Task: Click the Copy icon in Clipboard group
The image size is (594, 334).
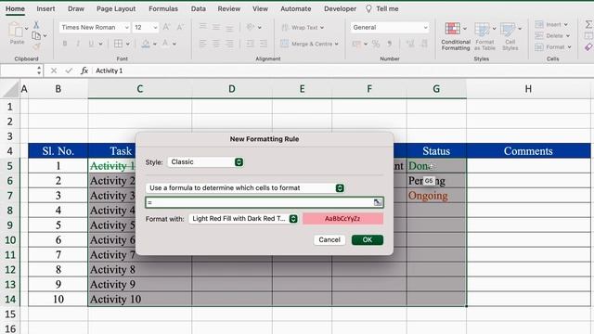Action: 36,35
